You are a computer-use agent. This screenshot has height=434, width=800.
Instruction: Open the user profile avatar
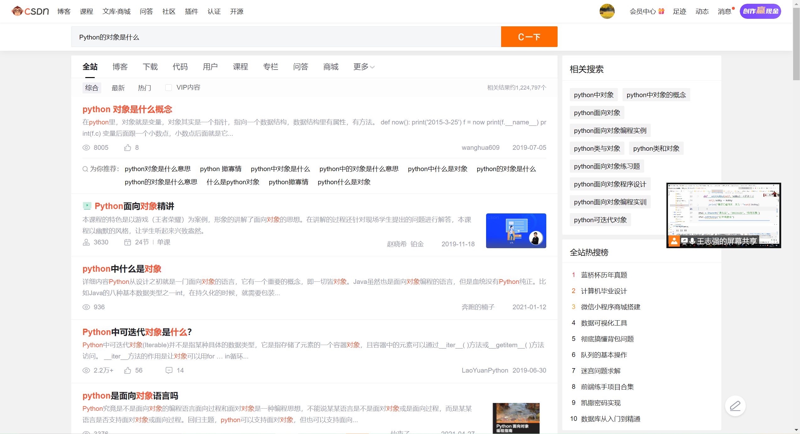[607, 11]
